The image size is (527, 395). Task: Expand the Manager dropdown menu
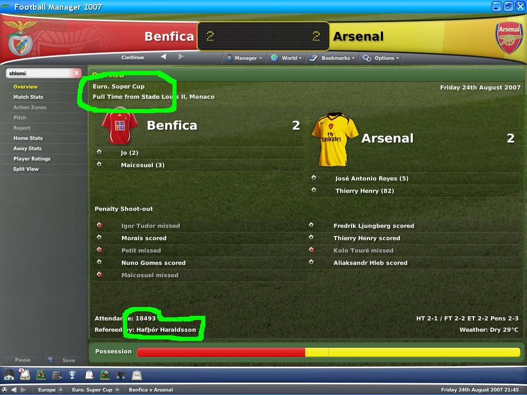click(x=244, y=58)
